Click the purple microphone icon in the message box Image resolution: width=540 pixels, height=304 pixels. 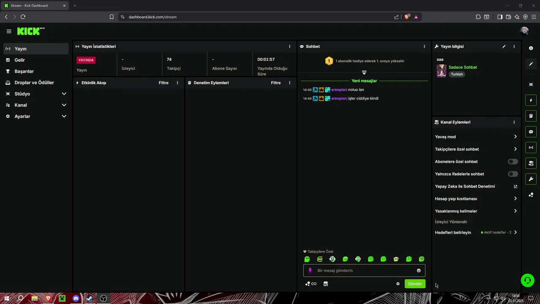tap(310, 271)
